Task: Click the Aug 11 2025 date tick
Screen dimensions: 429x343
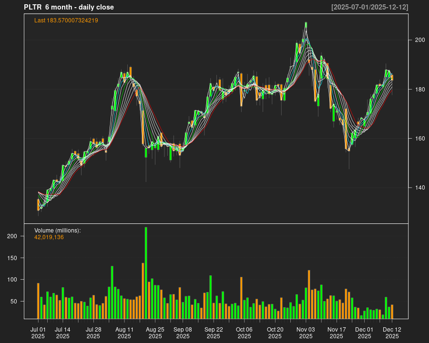Action: tap(124, 333)
